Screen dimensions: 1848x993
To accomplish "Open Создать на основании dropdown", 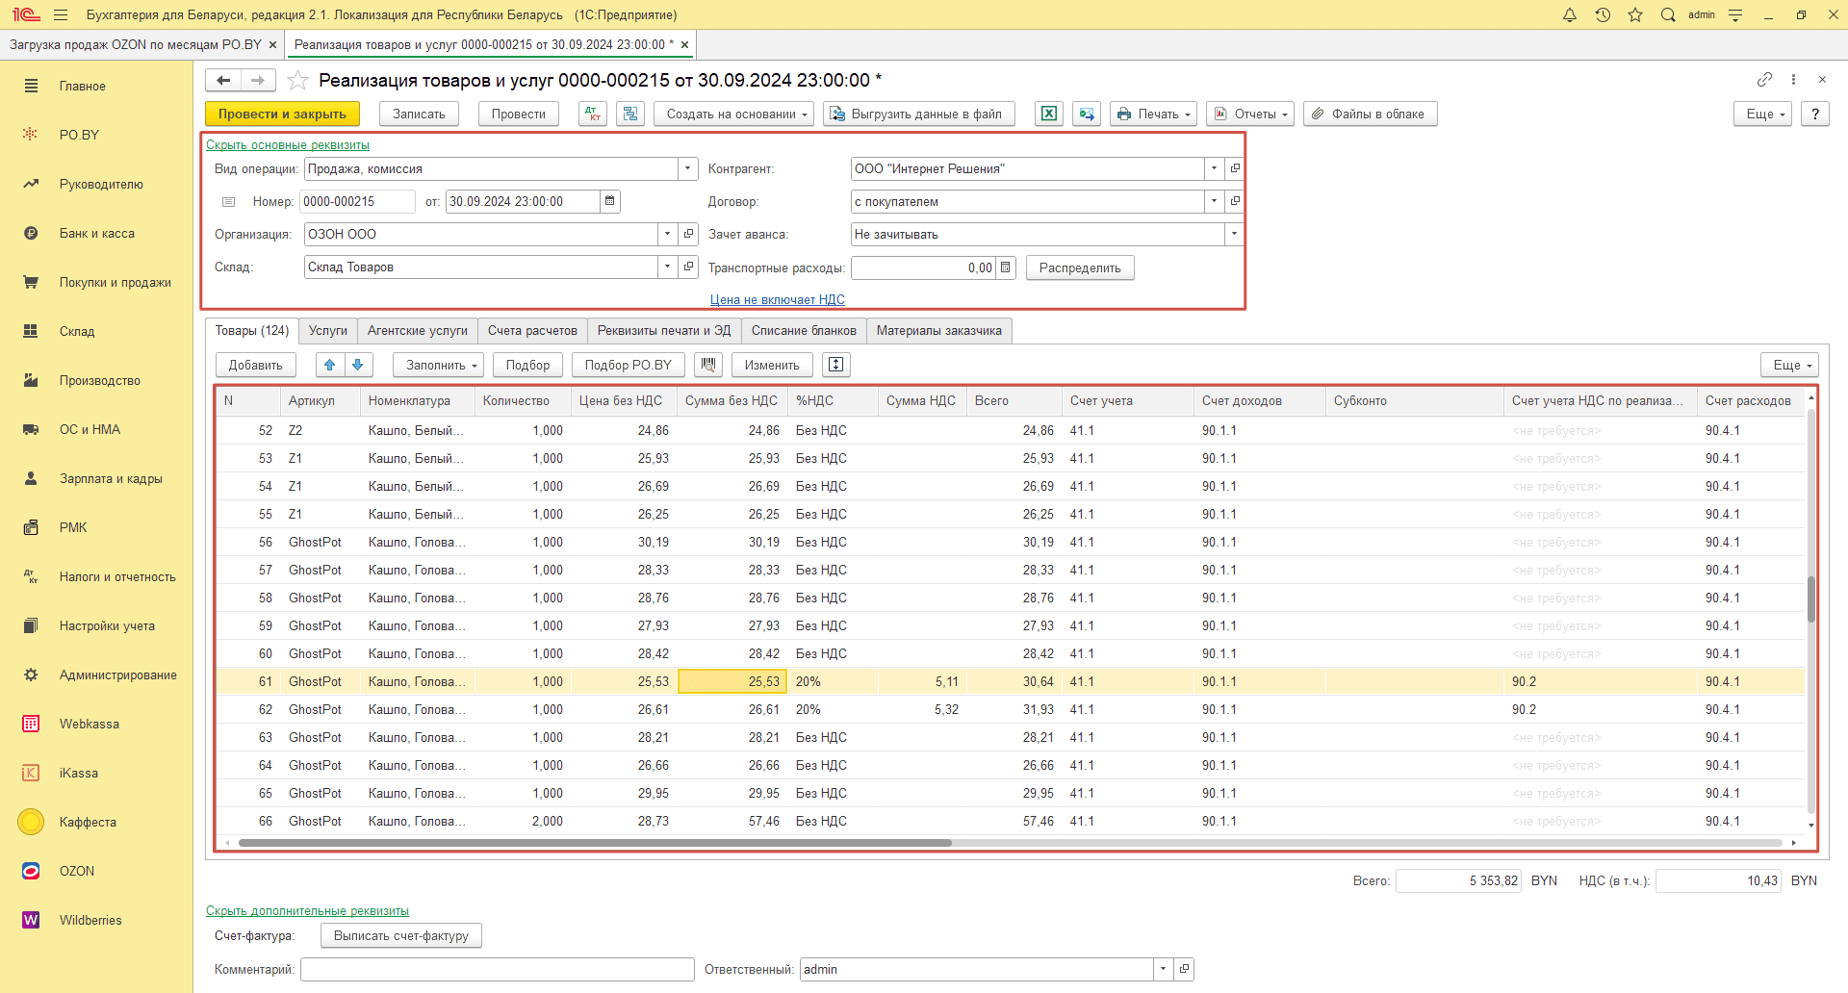I will coord(734,114).
